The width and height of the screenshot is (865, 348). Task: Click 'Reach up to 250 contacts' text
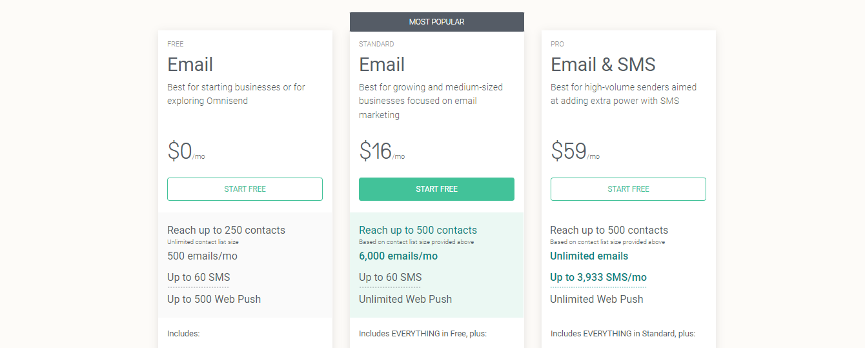(226, 230)
